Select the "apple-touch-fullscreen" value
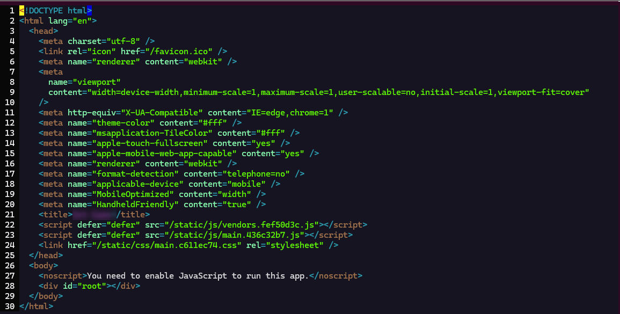The image size is (620, 314). coord(150,143)
